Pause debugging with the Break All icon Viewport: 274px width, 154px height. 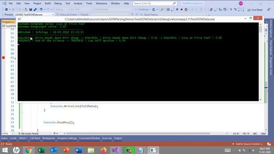tap(177, 9)
